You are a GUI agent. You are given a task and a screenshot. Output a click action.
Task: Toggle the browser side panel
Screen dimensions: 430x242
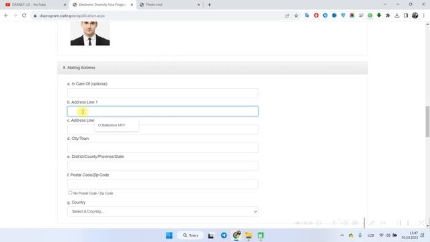point(406,15)
